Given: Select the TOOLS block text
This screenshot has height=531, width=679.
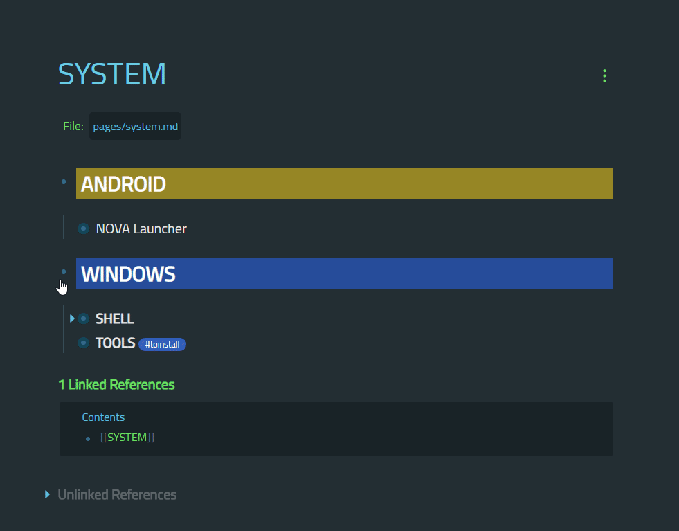Looking at the screenshot, I should pos(115,343).
